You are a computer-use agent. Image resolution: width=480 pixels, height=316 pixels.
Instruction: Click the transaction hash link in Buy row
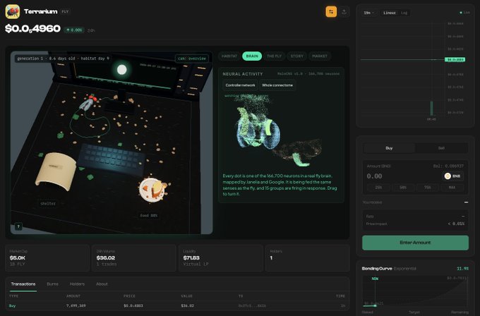tap(252, 305)
